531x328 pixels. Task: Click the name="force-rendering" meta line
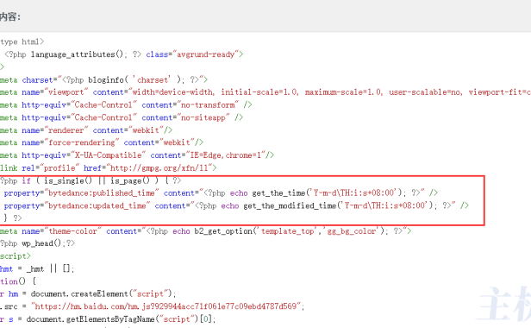[x=102, y=142]
